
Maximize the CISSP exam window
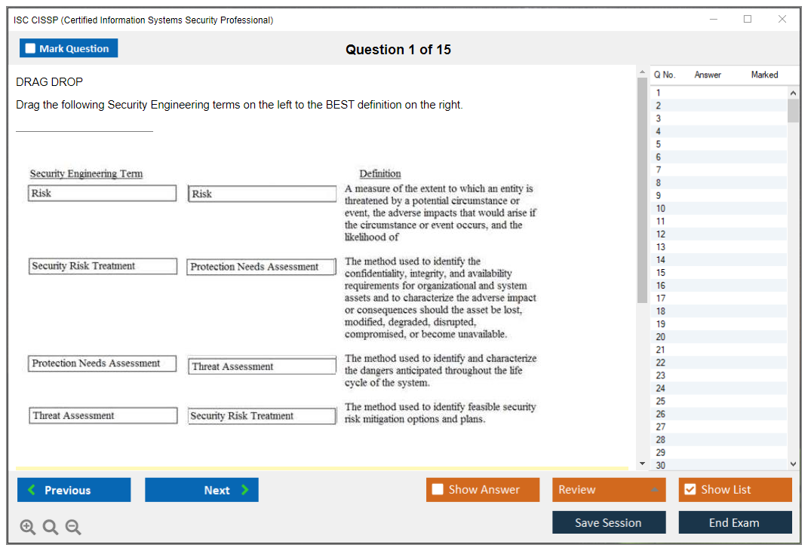(x=748, y=20)
